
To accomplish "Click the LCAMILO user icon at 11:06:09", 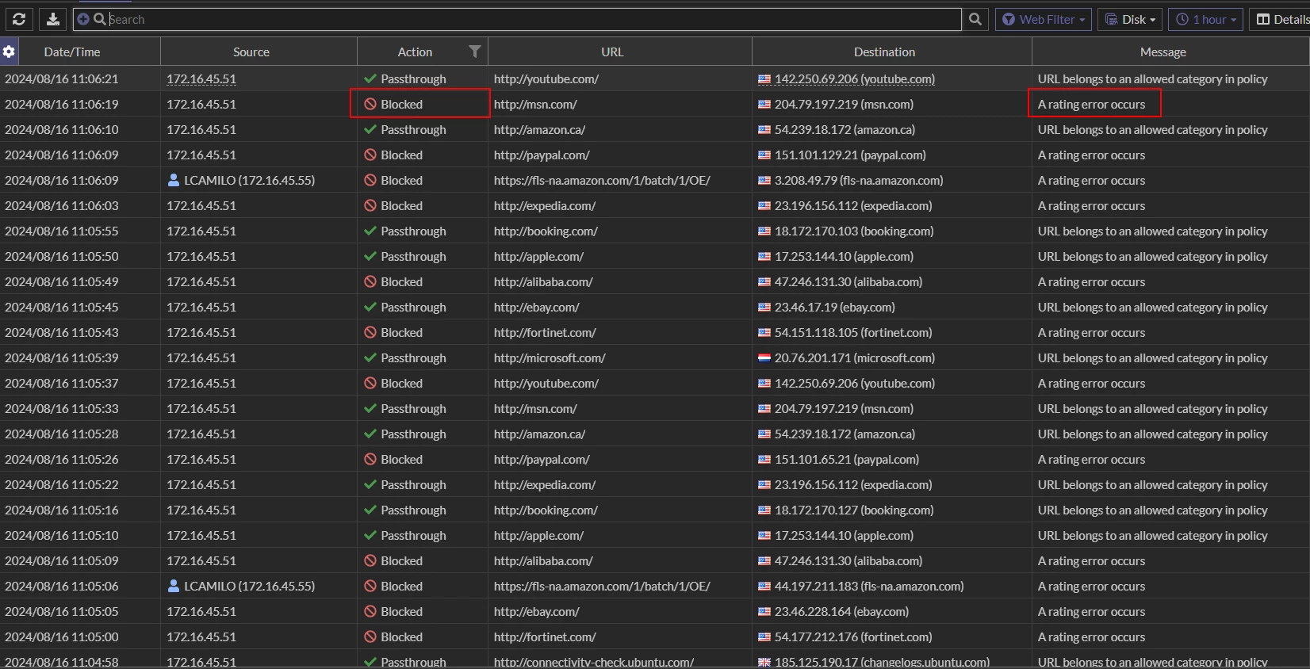I will coord(174,180).
